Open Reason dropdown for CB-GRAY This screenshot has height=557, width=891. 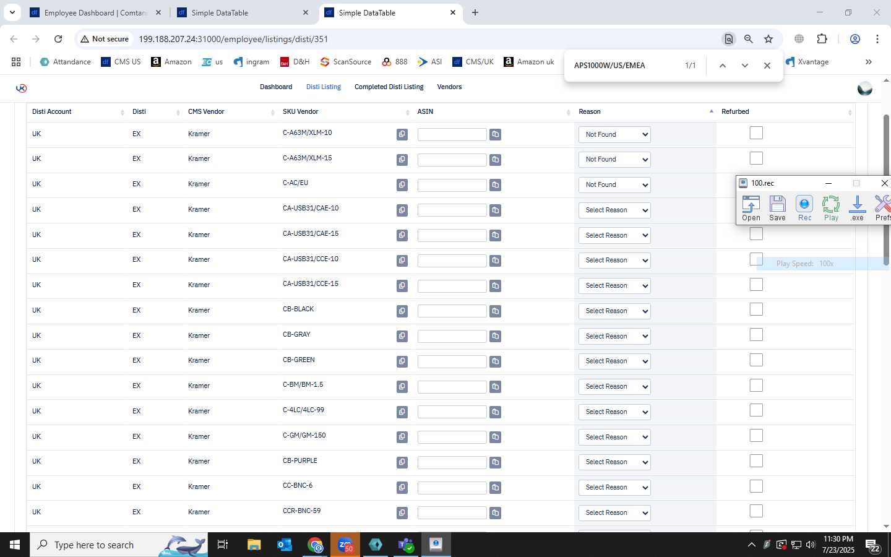click(x=614, y=336)
